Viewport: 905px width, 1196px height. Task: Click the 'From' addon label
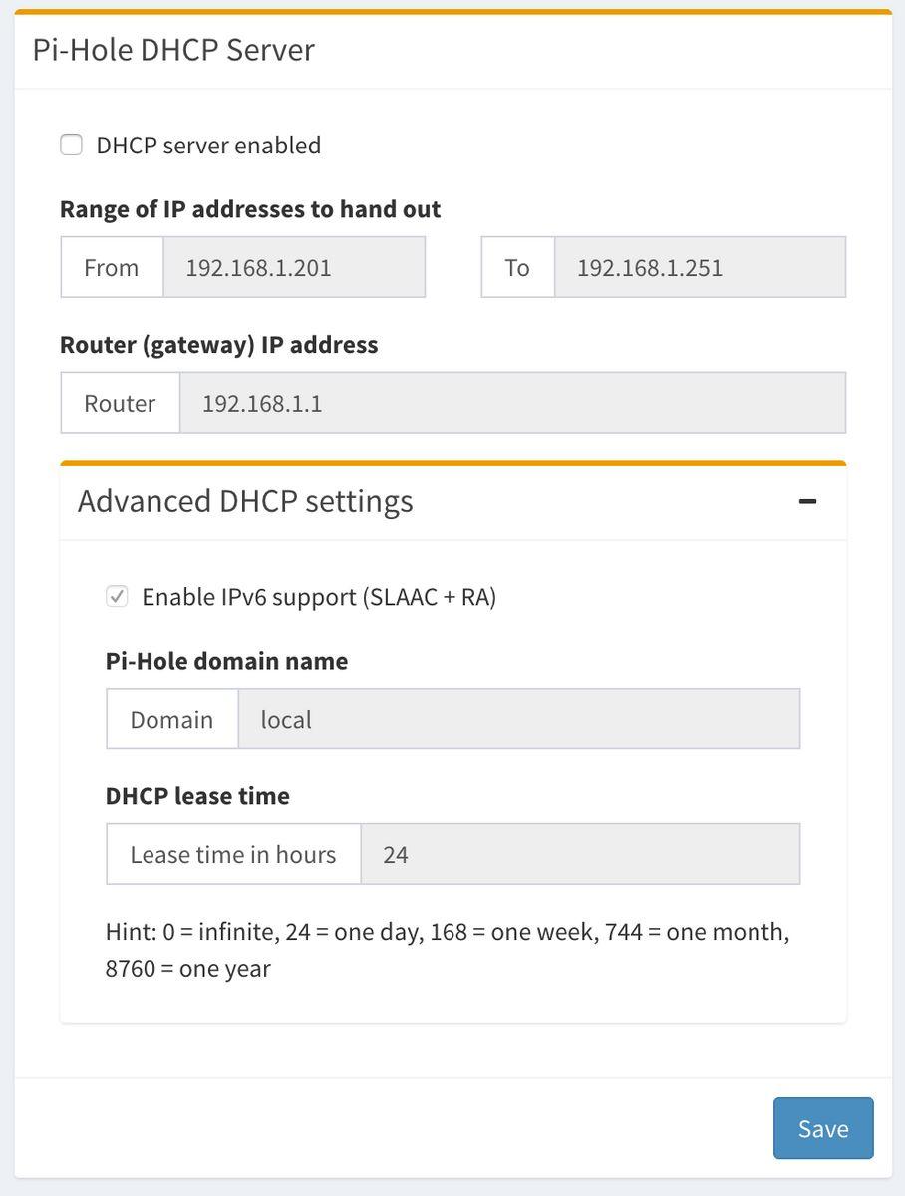112,267
